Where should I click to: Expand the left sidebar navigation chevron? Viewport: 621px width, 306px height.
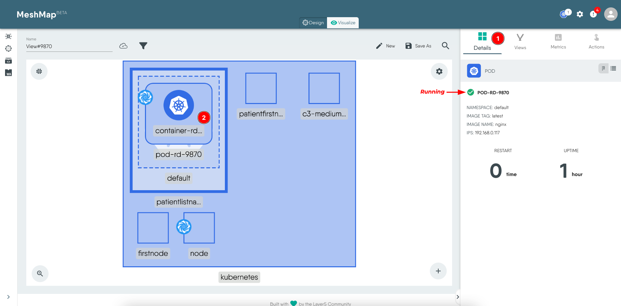pyautogui.click(x=8, y=297)
